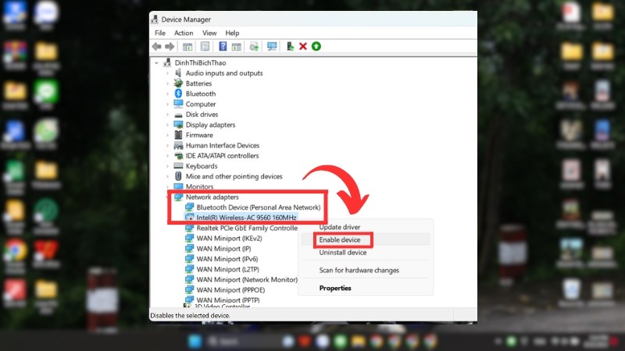The image size is (625, 351).
Task: Click the green circle enable device icon
Action: pyautogui.click(x=316, y=47)
